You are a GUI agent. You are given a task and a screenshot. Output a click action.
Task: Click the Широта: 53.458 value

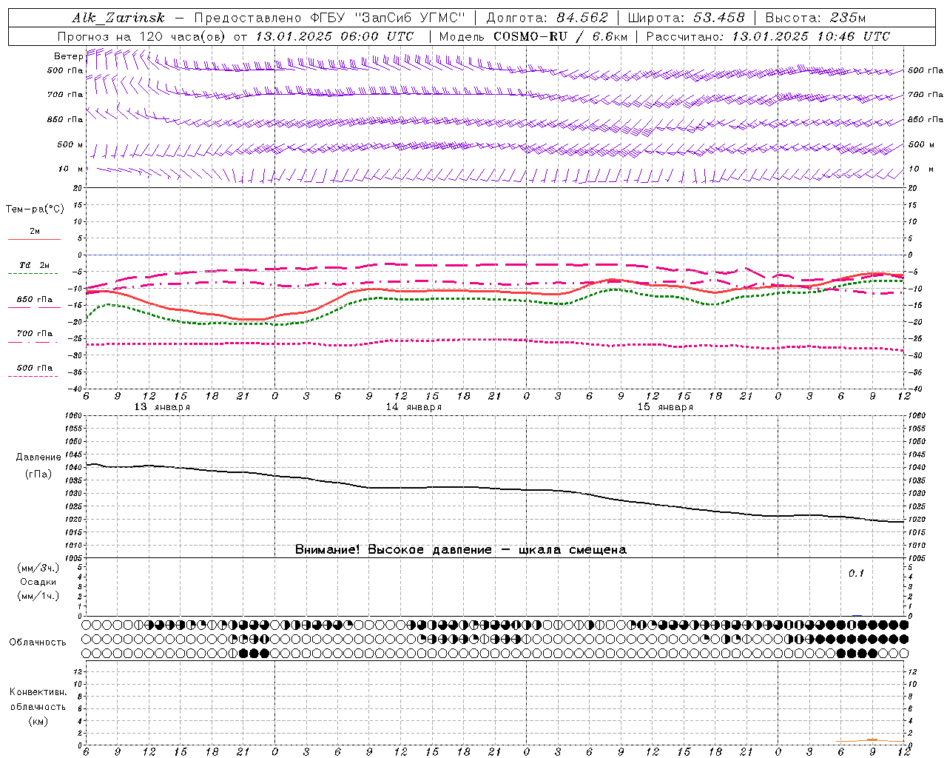[686, 18]
